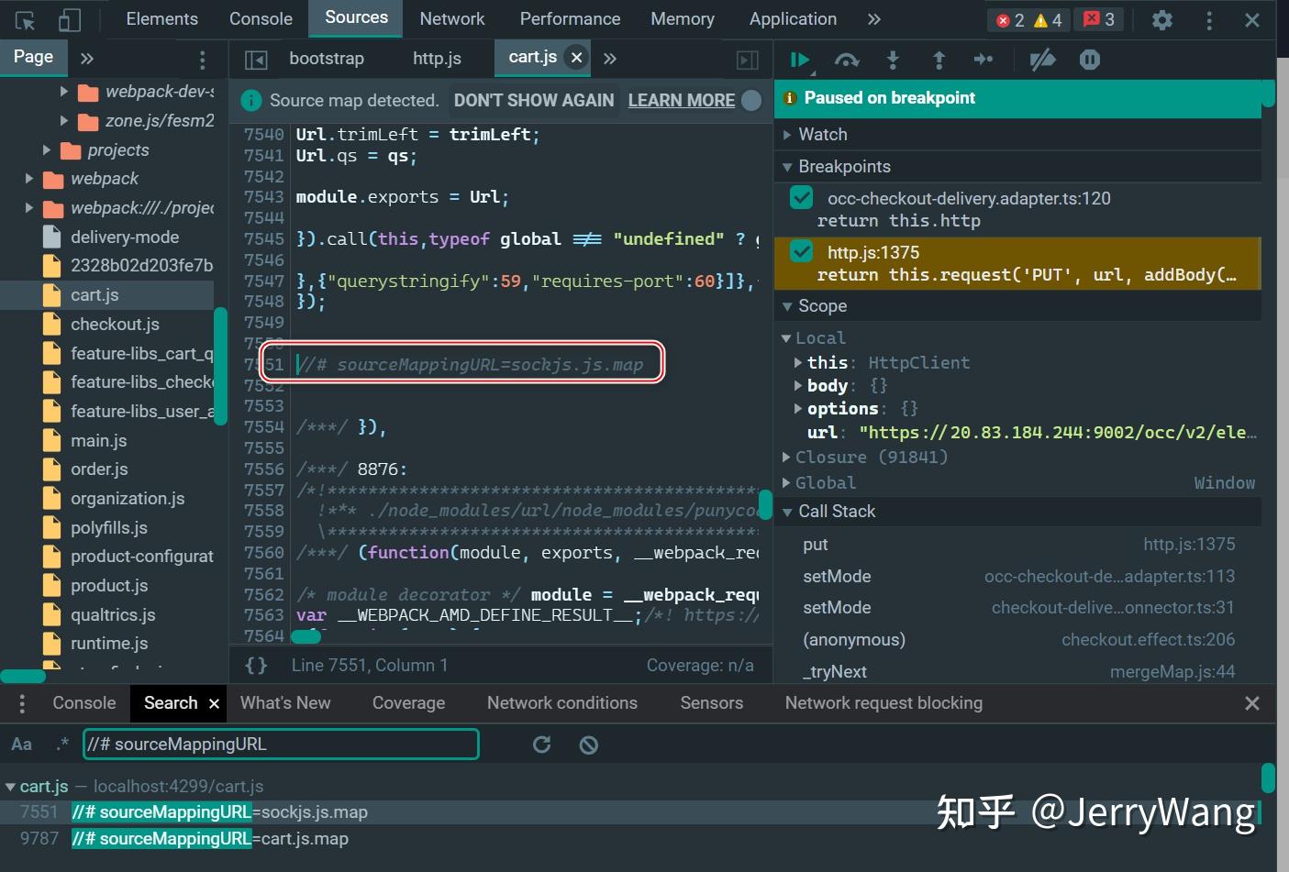
Task: Toggle the device toolbar icon
Action: click(x=69, y=19)
